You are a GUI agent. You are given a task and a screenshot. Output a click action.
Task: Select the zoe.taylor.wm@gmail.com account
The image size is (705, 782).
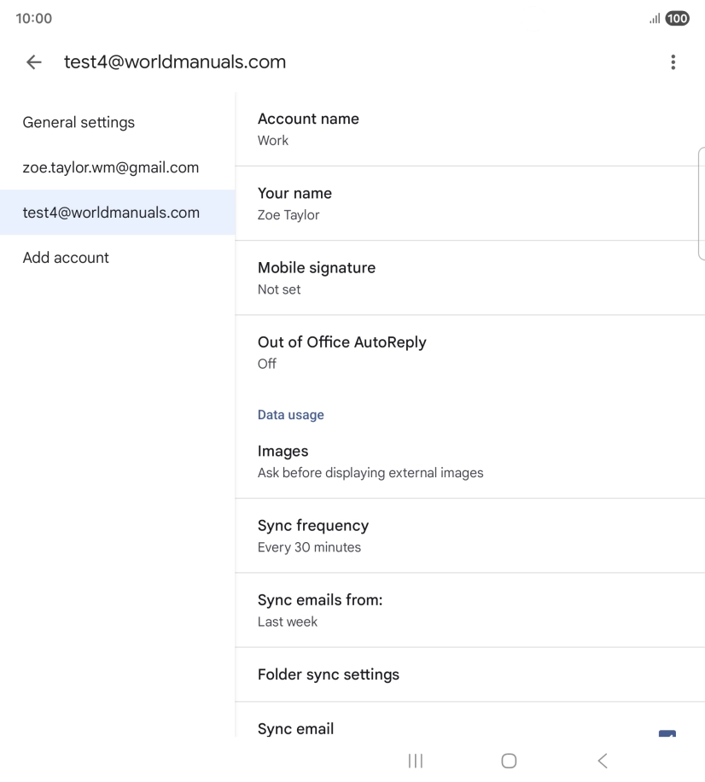pyautogui.click(x=111, y=167)
